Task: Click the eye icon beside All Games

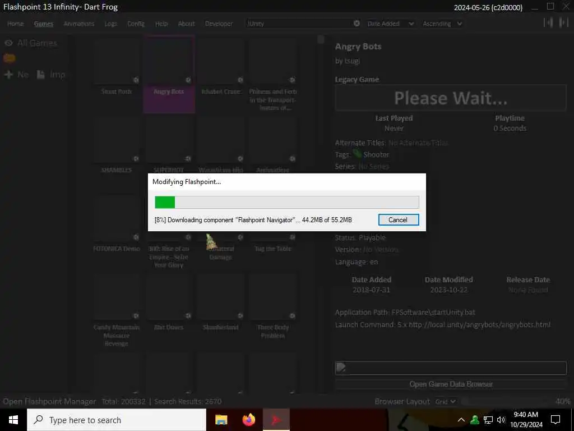Action: coord(9,43)
